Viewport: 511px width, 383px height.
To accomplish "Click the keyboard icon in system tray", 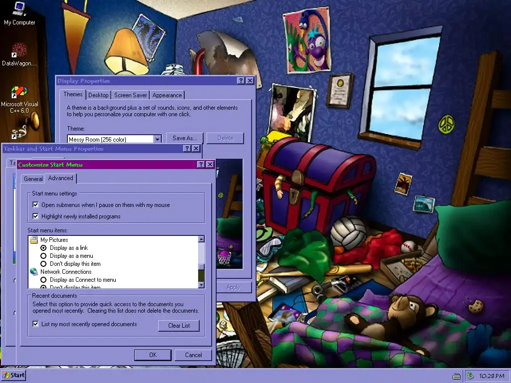I will (457, 377).
